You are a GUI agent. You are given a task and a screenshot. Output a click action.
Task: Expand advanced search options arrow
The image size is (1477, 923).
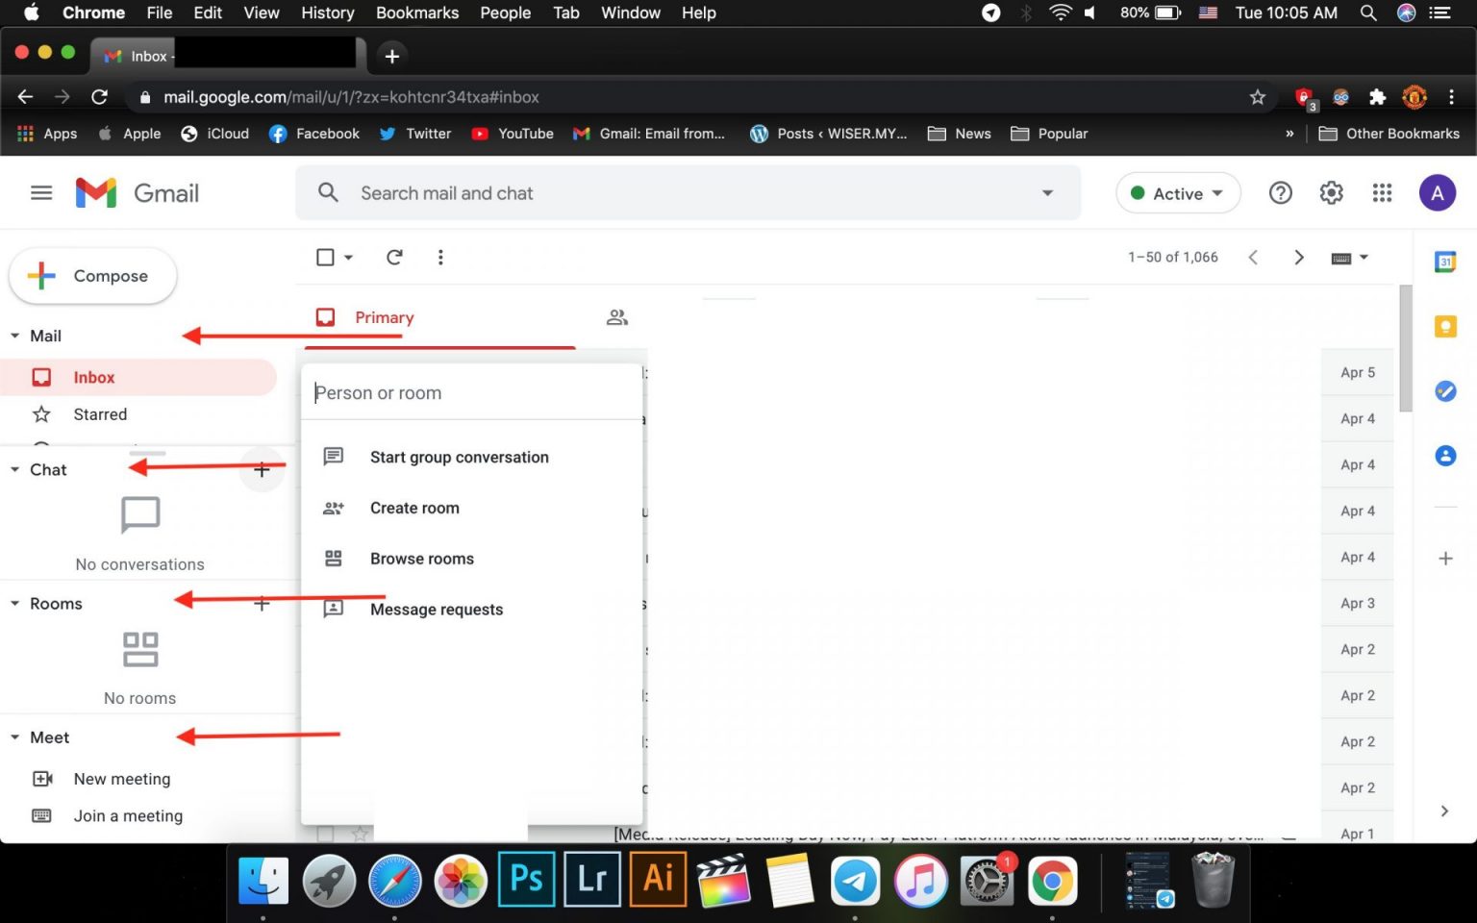[x=1047, y=192]
